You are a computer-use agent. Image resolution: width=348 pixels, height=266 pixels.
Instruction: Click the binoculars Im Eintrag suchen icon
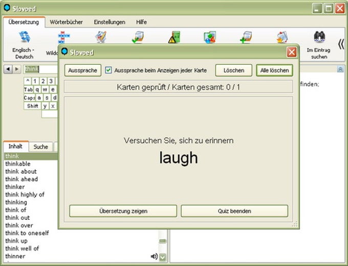(x=319, y=37)
